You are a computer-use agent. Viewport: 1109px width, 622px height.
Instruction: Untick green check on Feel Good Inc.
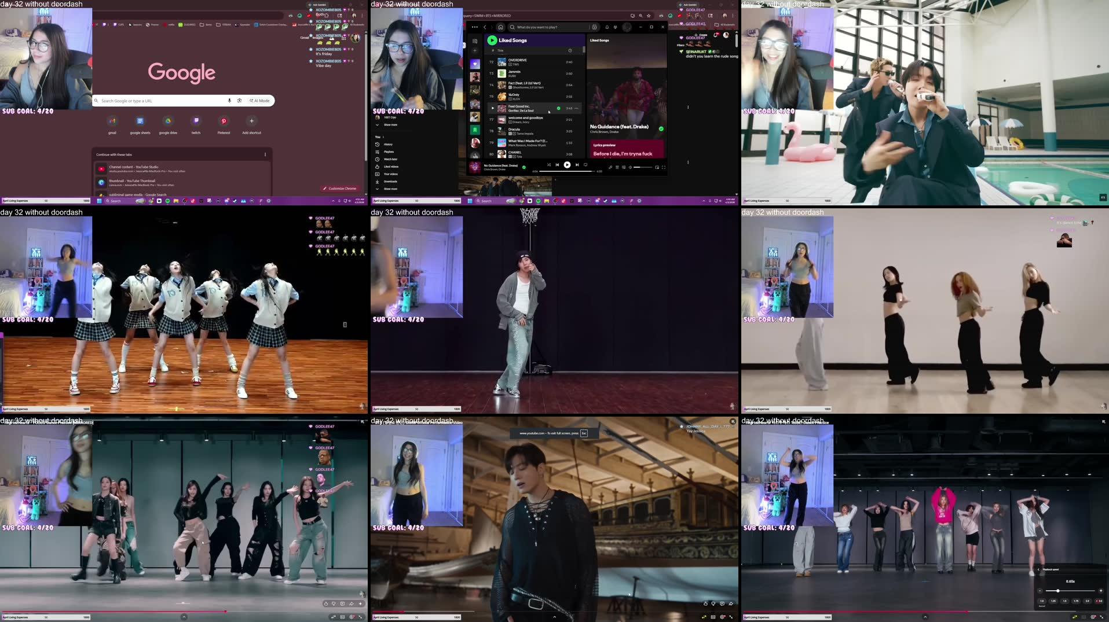tap(558, 108)
